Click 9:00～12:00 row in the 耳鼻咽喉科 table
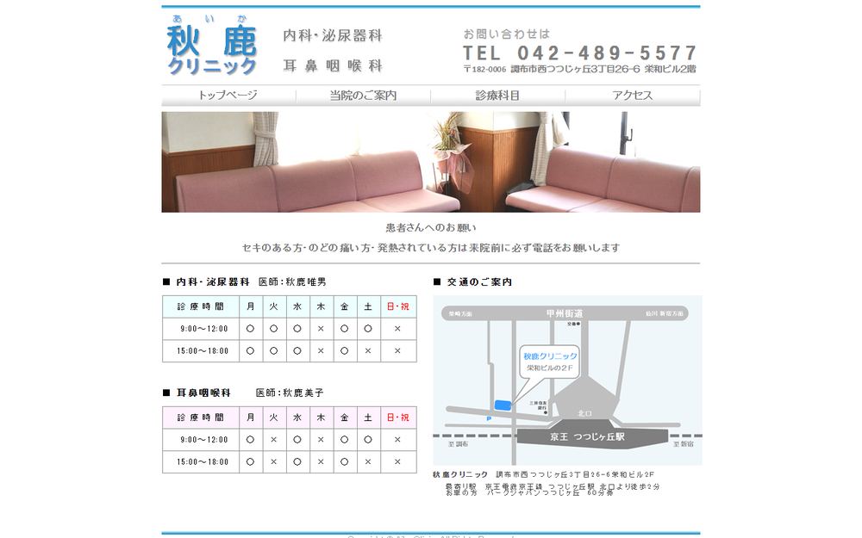The image size is (862, 538). [289, 440]
